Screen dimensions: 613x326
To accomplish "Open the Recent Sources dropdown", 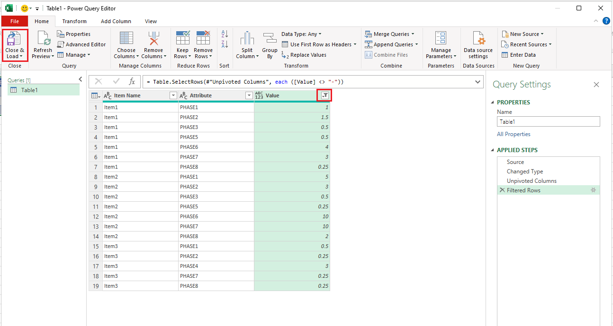I will click(x=526, y=44).
